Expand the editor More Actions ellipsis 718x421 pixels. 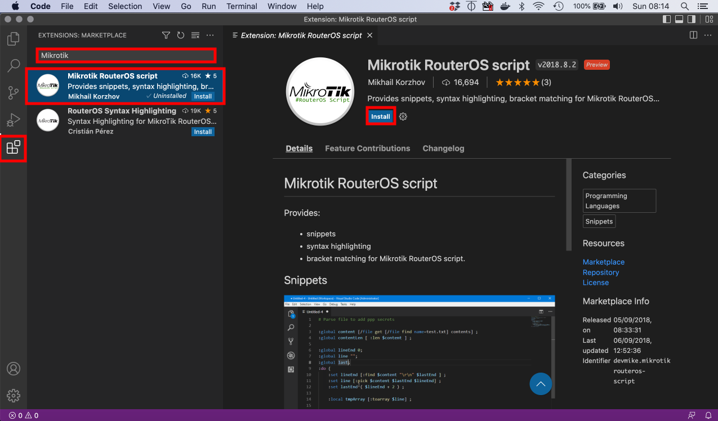pos(707,35)
